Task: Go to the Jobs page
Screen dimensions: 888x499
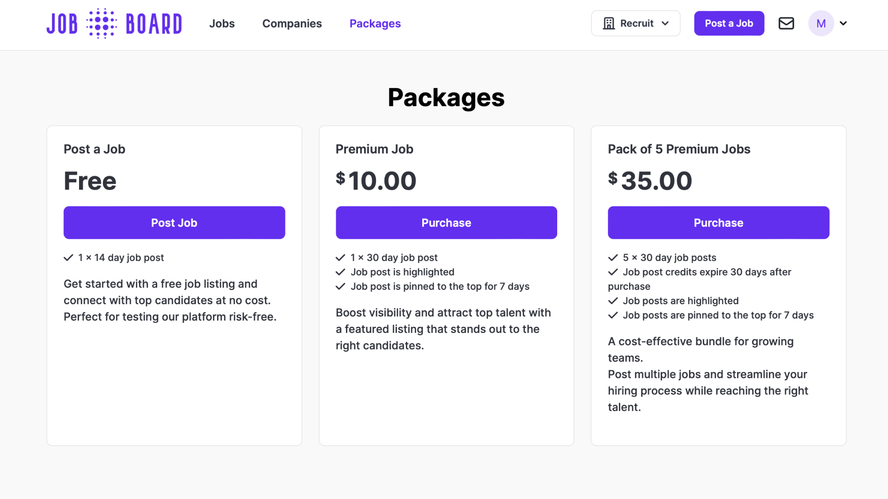Action: point(222,24)
